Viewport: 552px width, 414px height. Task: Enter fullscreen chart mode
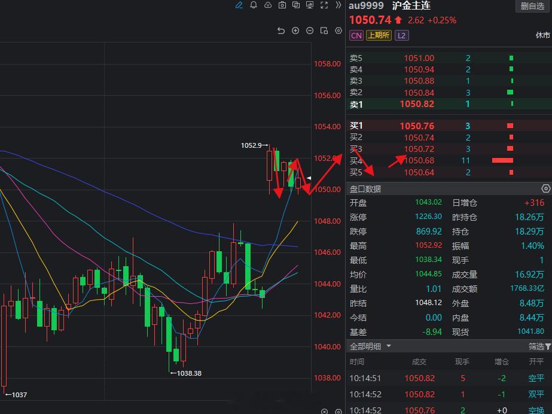point(324,5)
